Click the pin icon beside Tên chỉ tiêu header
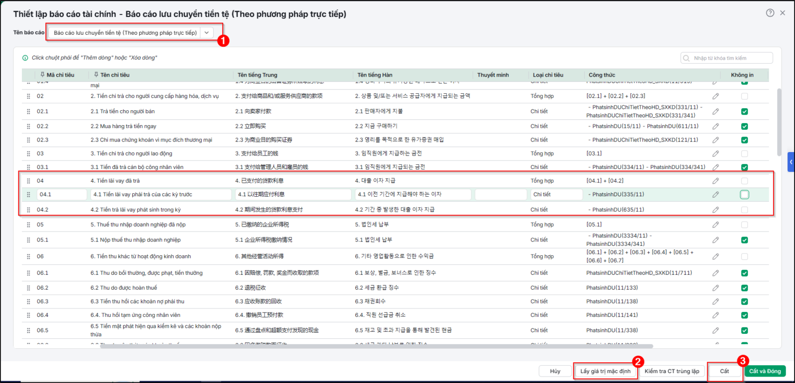Viewport: 795px width, 383px height. point(96,75)
